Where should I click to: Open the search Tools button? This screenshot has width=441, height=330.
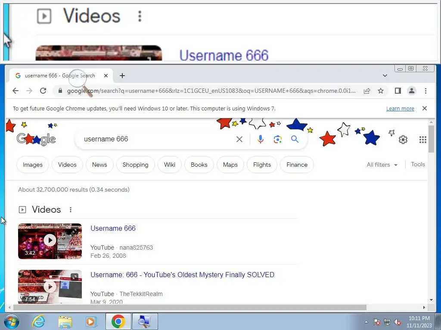pyautogui.click(x=418, y=165)
